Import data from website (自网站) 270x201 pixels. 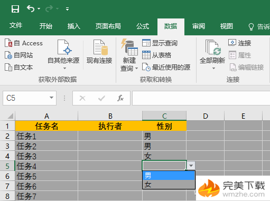(x=18, y=55)
